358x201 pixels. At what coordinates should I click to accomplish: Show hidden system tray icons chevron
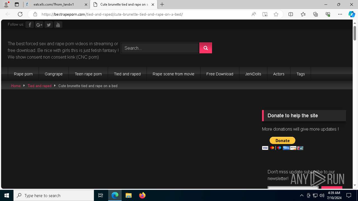302,195
